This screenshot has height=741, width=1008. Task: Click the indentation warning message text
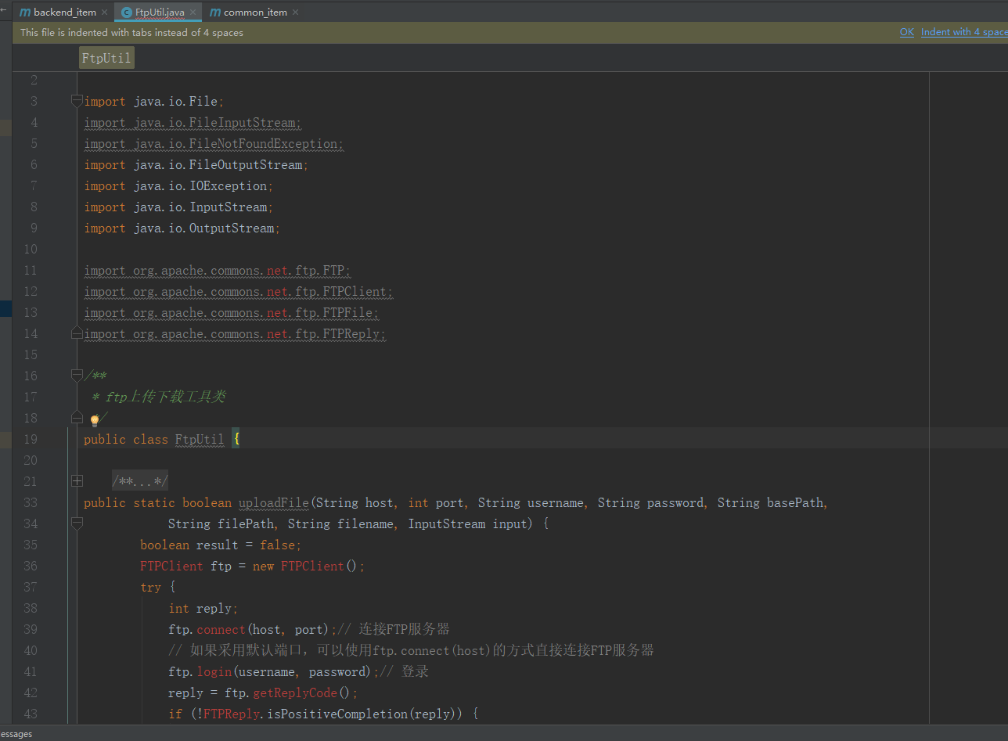[x=131, y=32]
